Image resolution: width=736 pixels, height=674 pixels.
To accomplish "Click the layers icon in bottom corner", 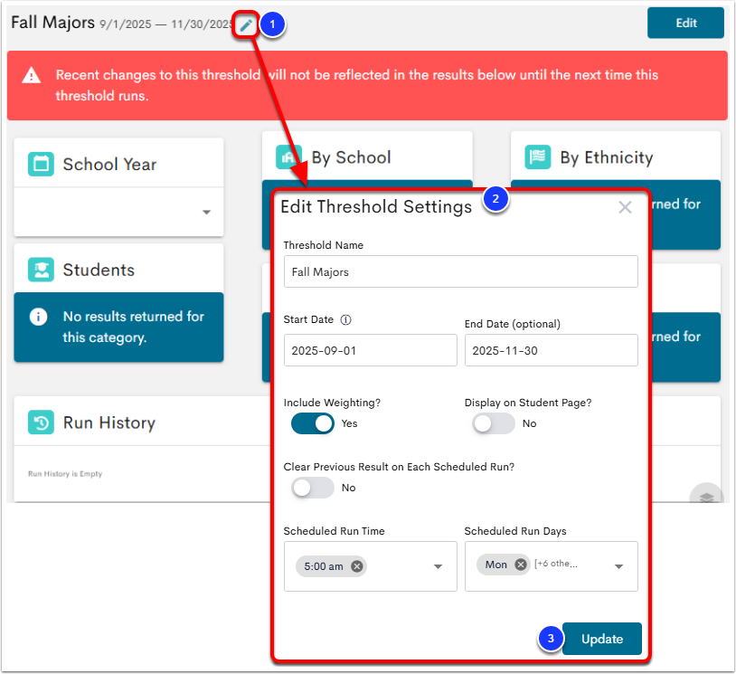I will (x=706, y=498).
